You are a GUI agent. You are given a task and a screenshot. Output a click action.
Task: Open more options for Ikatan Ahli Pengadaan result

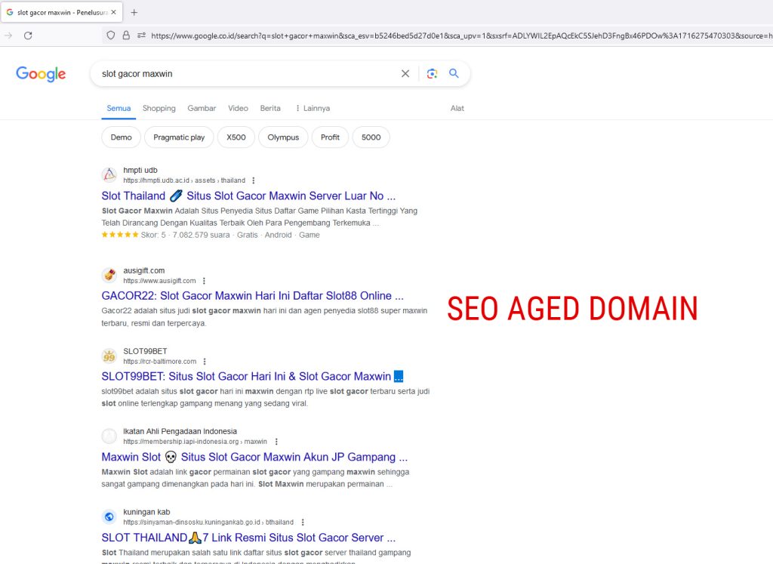[x=276, y=441]
